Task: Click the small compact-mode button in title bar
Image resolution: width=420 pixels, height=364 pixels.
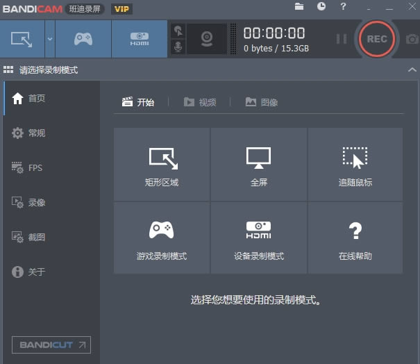Action: (x=369, y=8)
